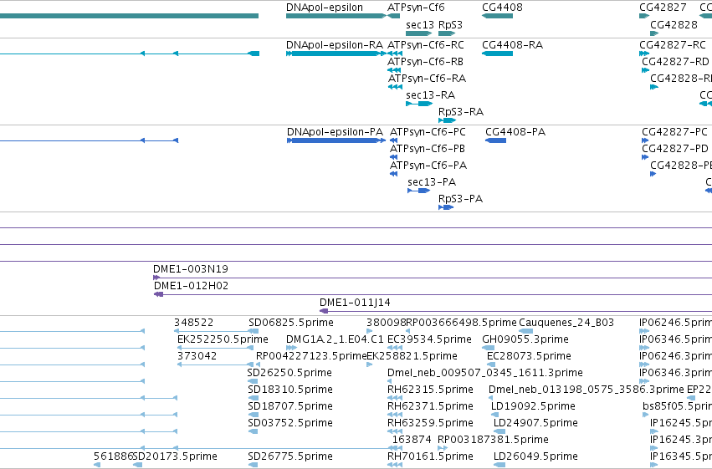This screenshot has width=712, height=469.
Task: Click the LD26049.5prime EST label
Action: point(535,456)
